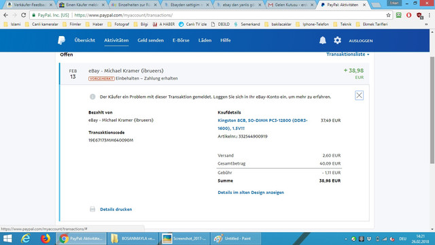The image size is (435, 245).
Task: Open Teknik bookmarks folder
Action: click(343, 24)
